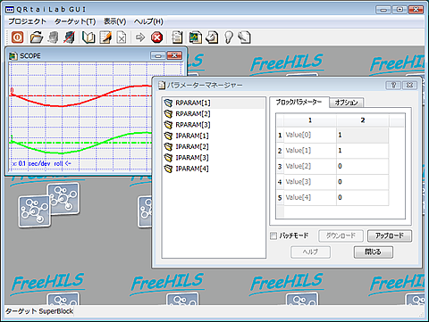
Task: Click row header 3 in parameter table
Action: click(x=280, y=167)
